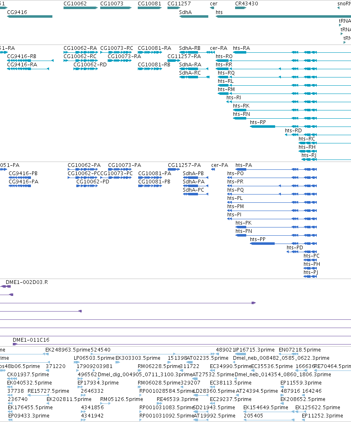Select polypeptide CG10062-PD
The image size is (351, 422).
87,186
